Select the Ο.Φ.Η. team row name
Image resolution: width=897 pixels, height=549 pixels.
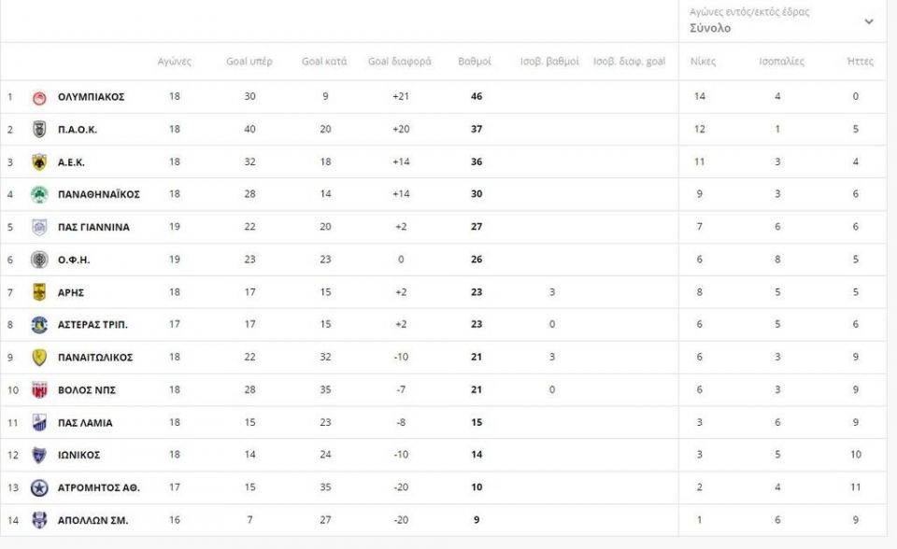point(74,260)
